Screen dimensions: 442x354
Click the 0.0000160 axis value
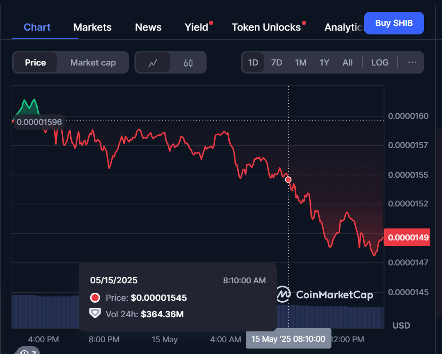(x=408, y=116)
